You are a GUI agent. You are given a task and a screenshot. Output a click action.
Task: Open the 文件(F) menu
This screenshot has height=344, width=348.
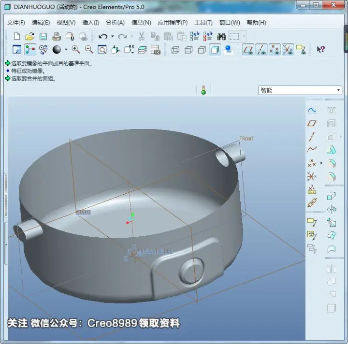16,23
